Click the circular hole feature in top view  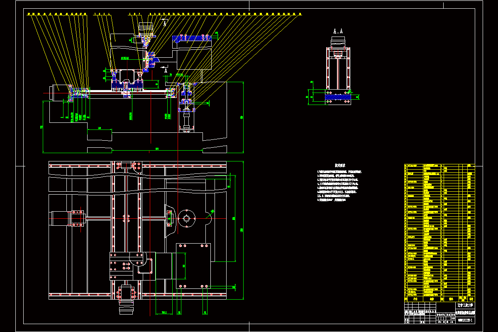(x=187, y=218)
